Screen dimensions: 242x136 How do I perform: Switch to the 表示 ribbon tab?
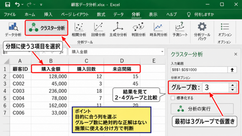click(153, 14)
